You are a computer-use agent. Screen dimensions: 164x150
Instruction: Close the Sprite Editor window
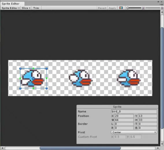tap(162, 2)
